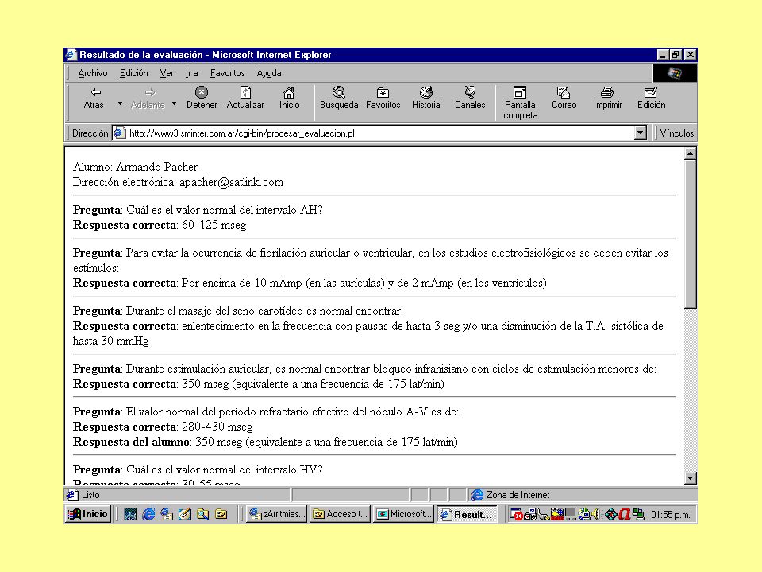Image resolution: width=762 pixels, height=572 pixels.
Task: Click the answer 60-125 mseg
Action: point(214,225)
